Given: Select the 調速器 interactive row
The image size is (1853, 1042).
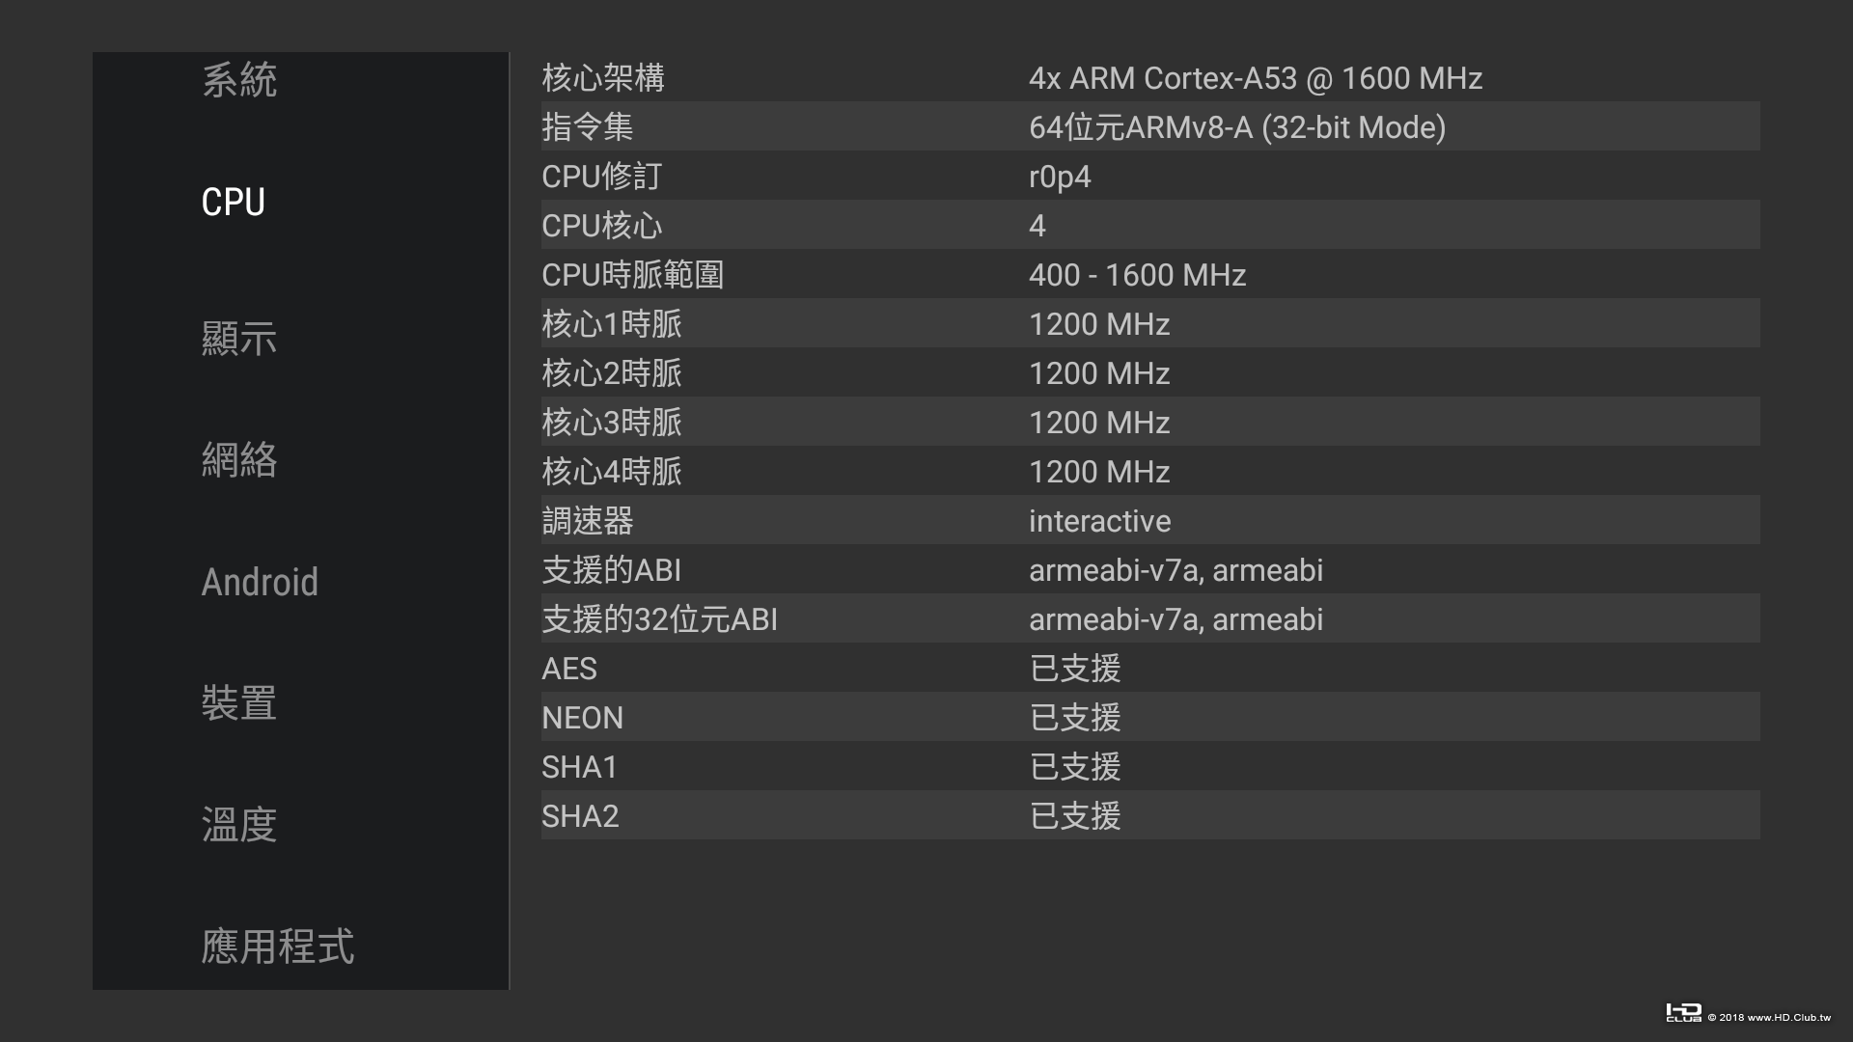Looking at the screenshot, I should pos(1148,521).
